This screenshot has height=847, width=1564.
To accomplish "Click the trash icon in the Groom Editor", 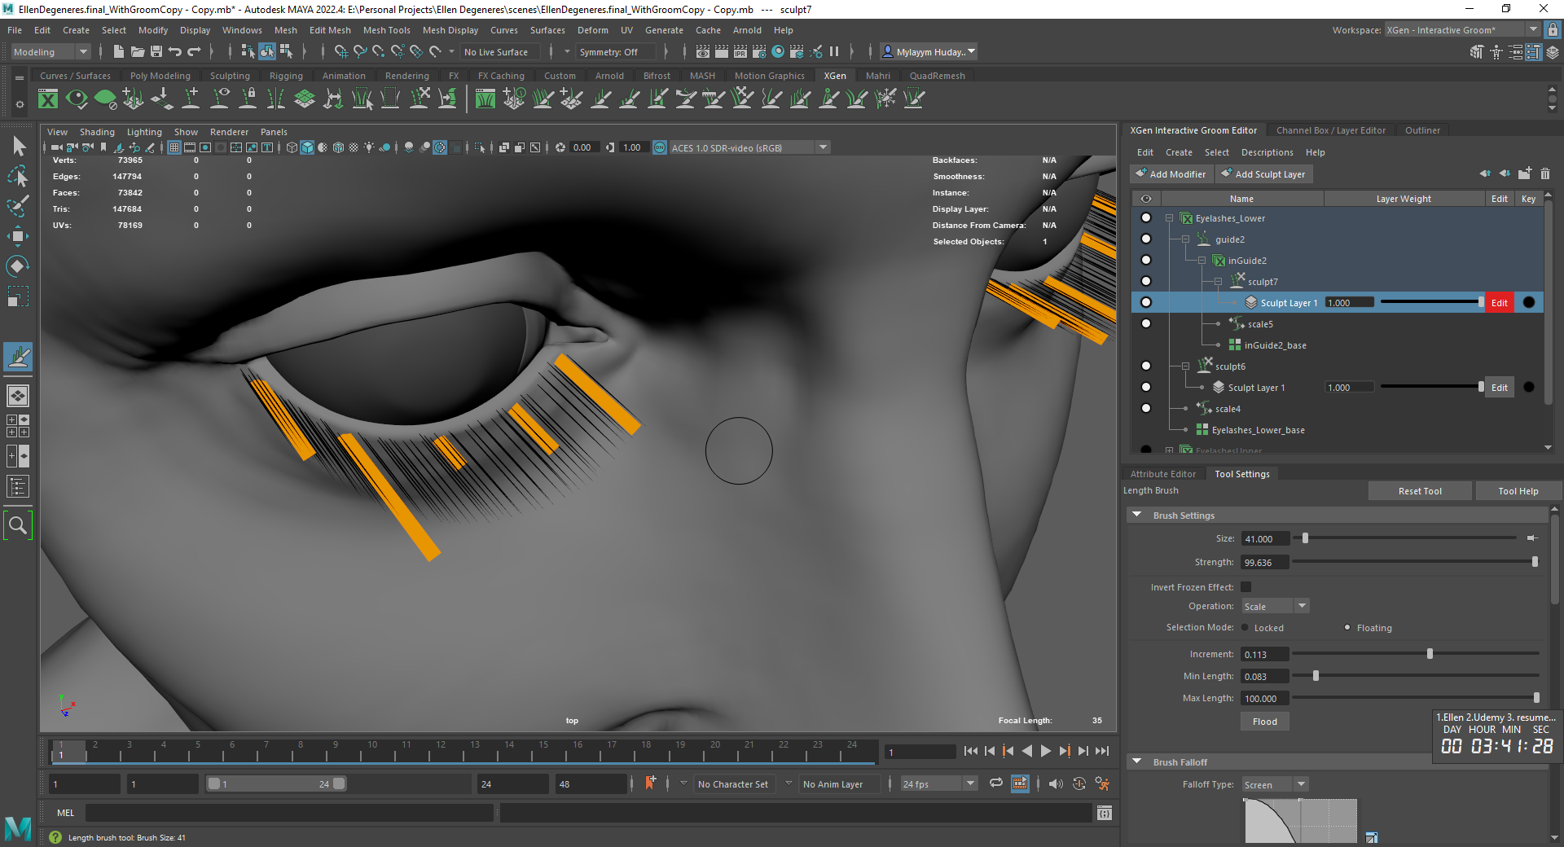I will click(1545, 173).
